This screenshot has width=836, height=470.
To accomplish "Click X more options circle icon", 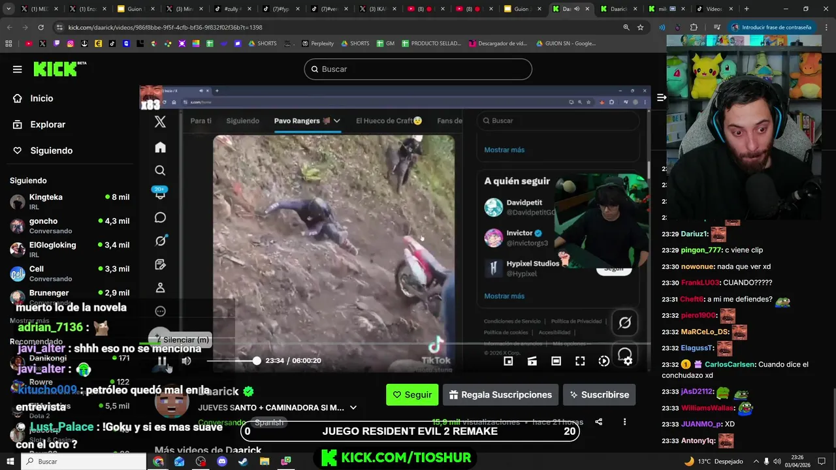I will point(160,311).
